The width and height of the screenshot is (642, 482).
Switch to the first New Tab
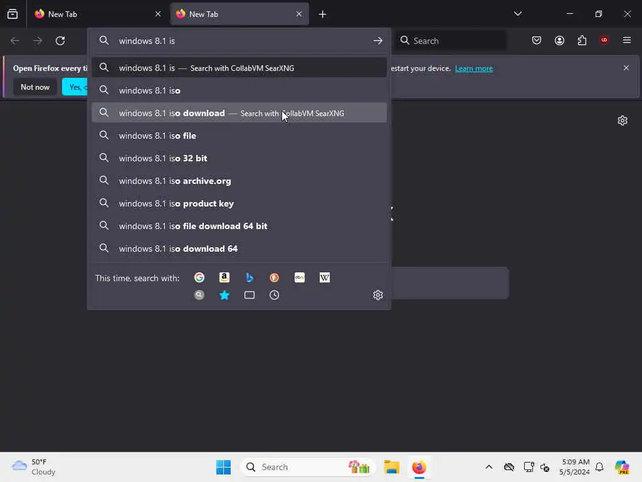97,14
